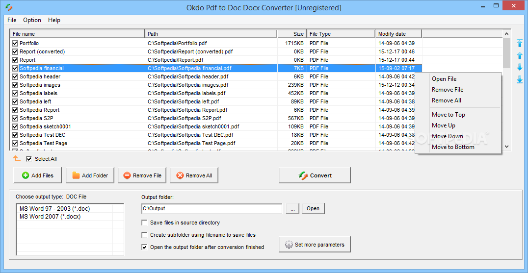The width and height of the screenshot is (528, 273).
Task: Sort by Path column header
Action: click(x=211, y=34)
